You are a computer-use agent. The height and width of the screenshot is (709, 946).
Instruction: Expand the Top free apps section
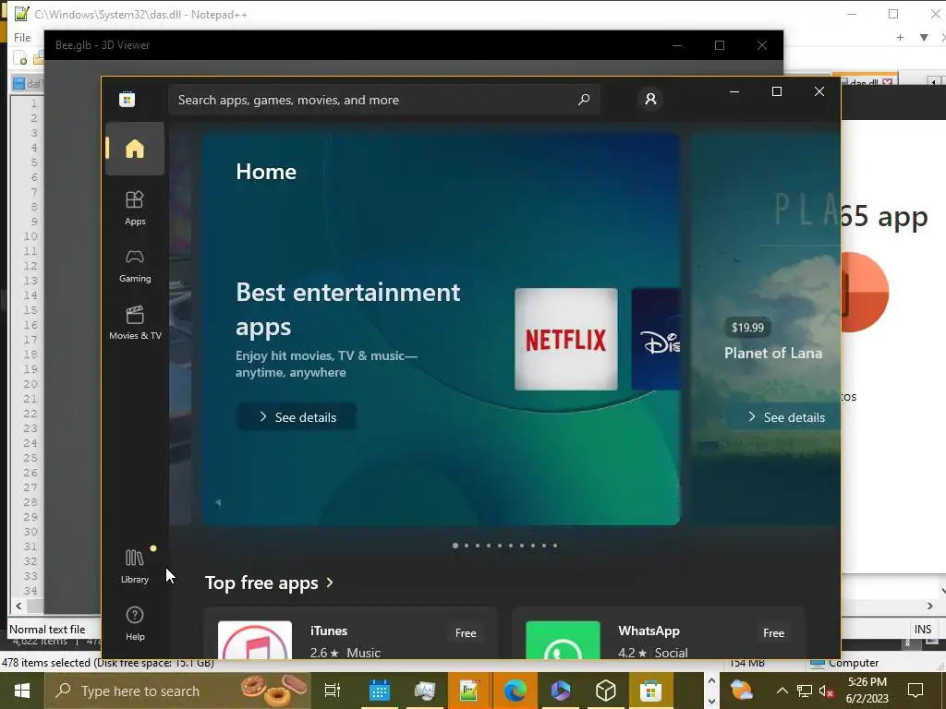click(269, 583)
